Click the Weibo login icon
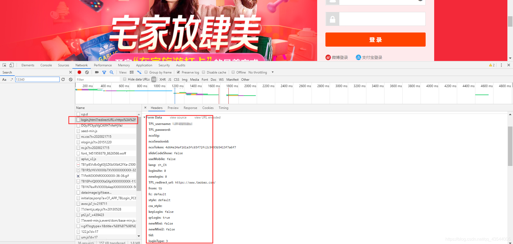Image resolution: width=513 pixels, height=244 pixels. pyautogui.click(x=328, y=57)
